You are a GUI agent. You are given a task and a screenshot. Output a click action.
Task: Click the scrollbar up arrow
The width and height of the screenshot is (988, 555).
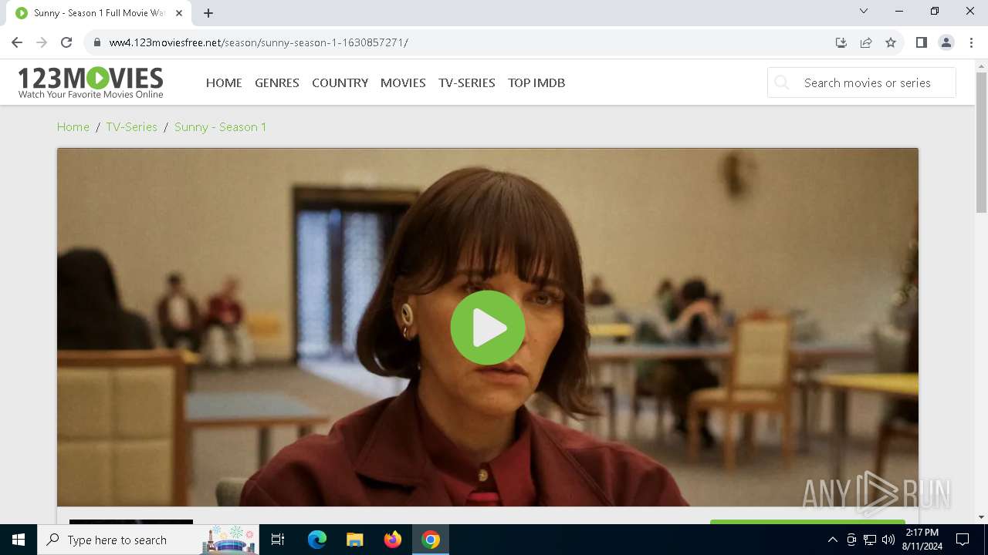click(x=981, y=66)
